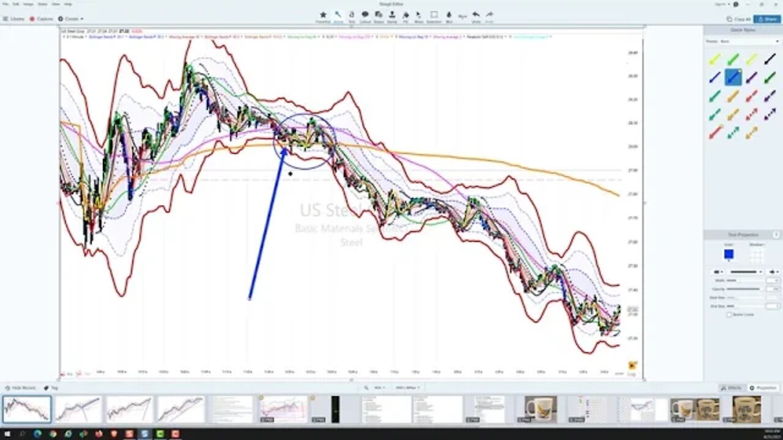Click the Undo arrow
The width and height of the screenshot is (783, 440).
click(x=476, y=16)
